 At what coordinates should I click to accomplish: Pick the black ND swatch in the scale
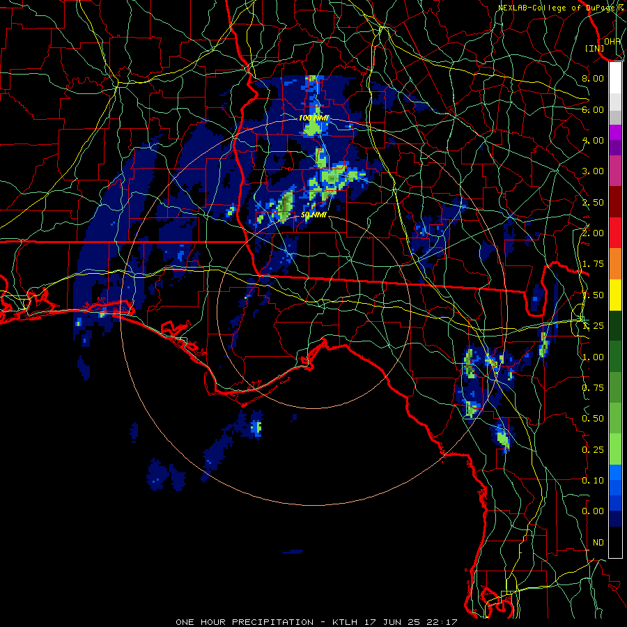coord(615,542)
